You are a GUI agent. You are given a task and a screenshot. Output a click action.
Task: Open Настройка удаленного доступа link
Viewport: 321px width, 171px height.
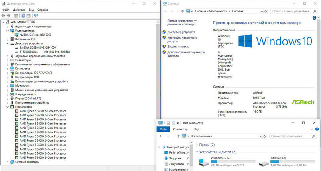pos(182,39)
